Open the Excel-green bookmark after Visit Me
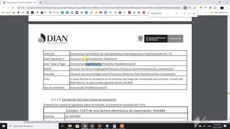Viewport: 230px width, 129px height. pos(62,13)
